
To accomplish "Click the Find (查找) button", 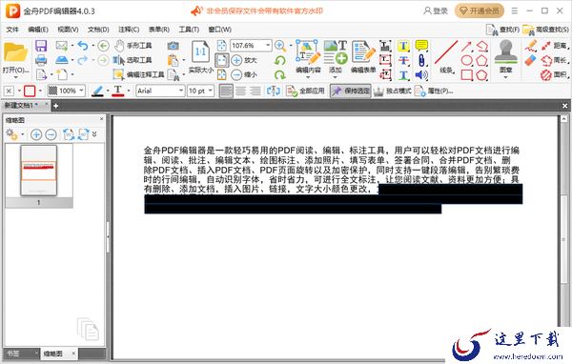I will (x=503, y=30).
